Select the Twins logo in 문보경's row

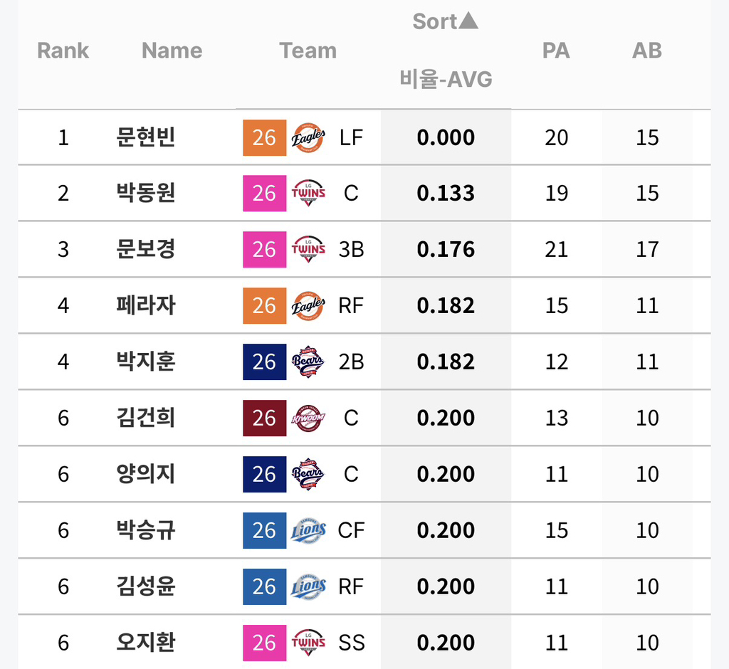308,249
